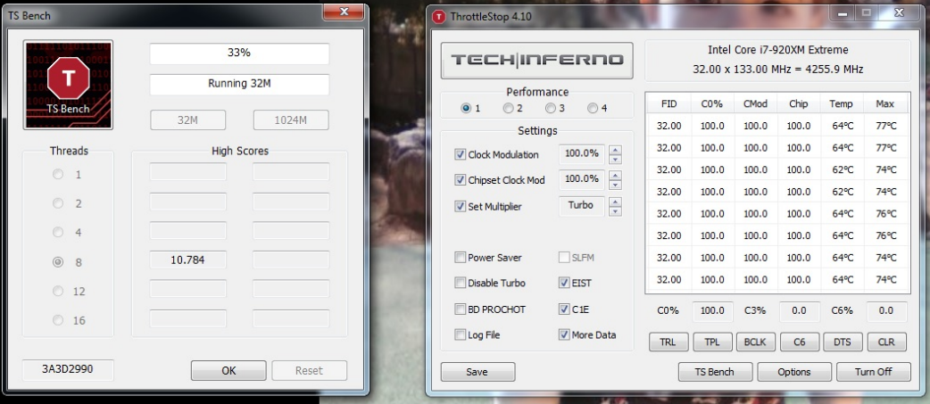
Task: Decrease Clock Modulation with the down arrow
Action: 616,160
